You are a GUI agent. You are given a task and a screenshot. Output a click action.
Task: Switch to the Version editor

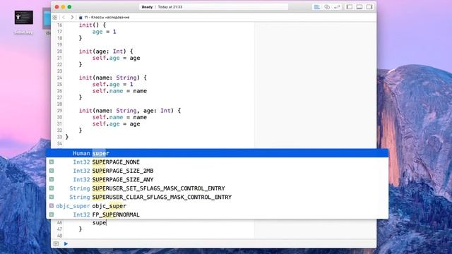click(337, 7)
